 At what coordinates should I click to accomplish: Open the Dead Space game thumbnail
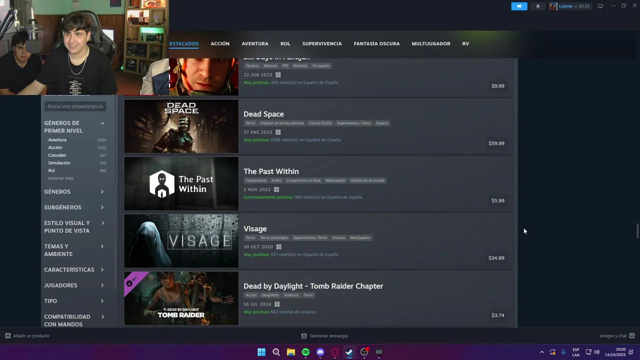pos(181,126)
